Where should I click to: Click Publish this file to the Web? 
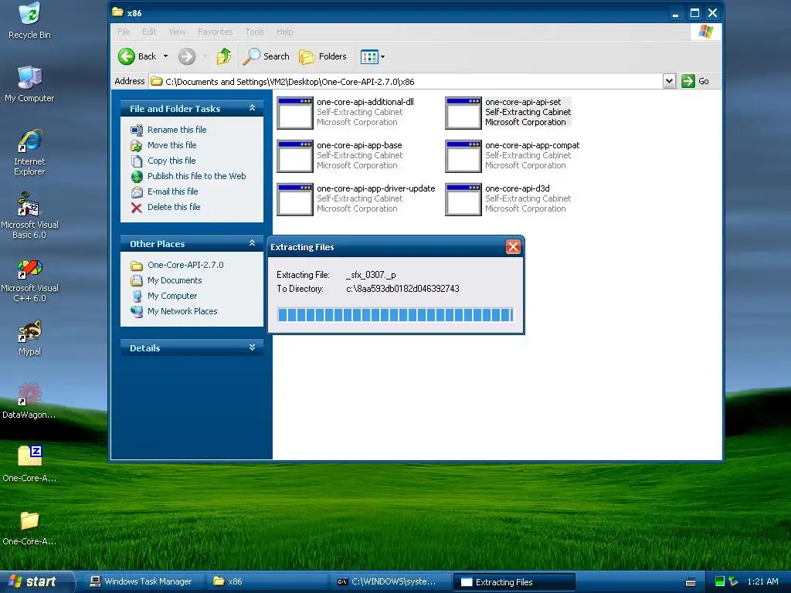coord(197,176)
